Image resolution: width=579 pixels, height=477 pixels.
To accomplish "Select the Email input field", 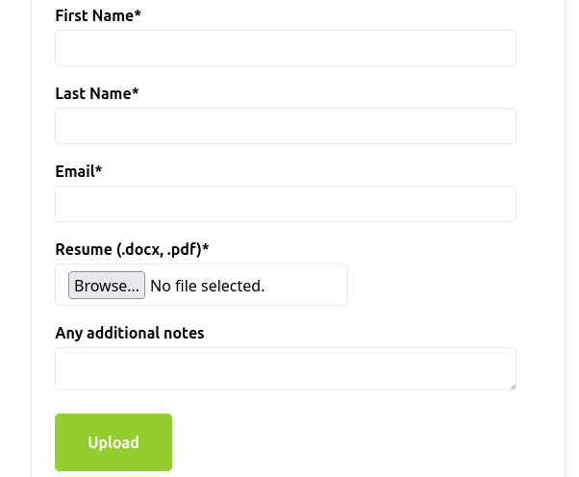I will tap(285, 204).
